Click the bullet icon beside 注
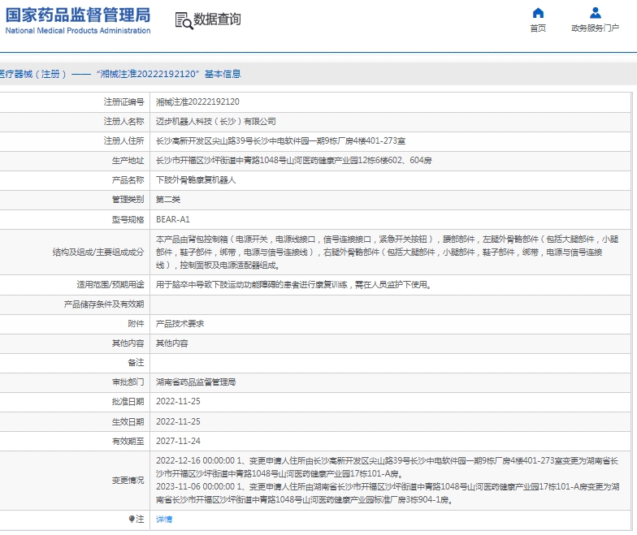637x535 pixels. coord(132,519)
